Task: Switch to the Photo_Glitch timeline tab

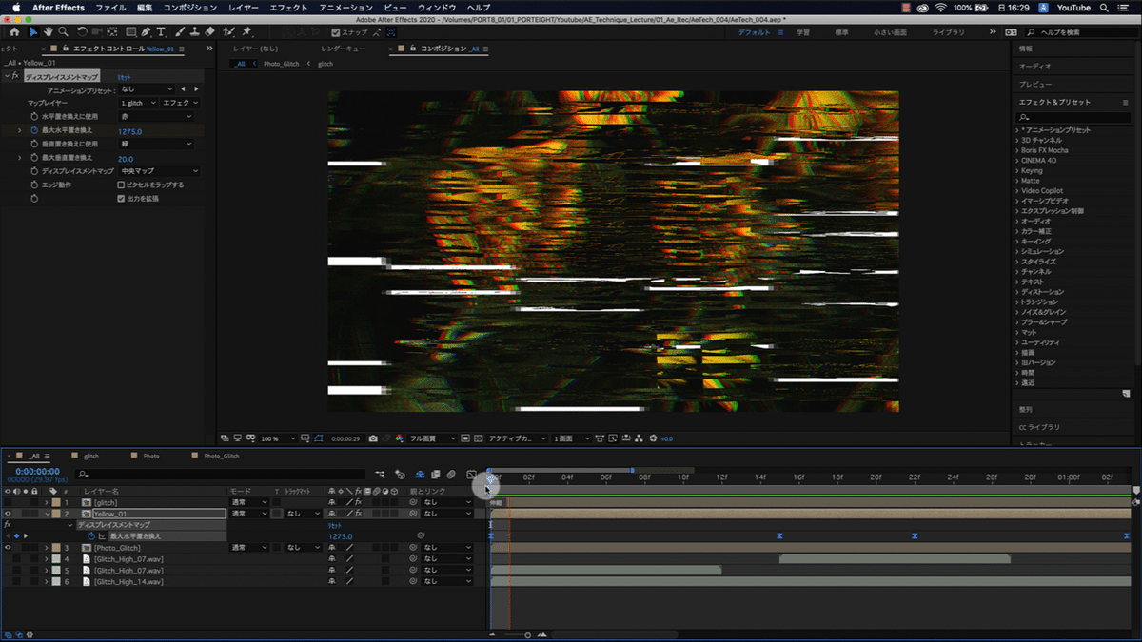Action: [221, 457]
